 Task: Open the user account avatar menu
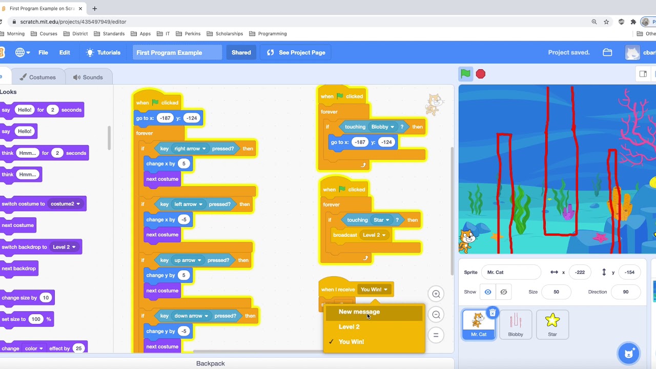click(632, 52)
